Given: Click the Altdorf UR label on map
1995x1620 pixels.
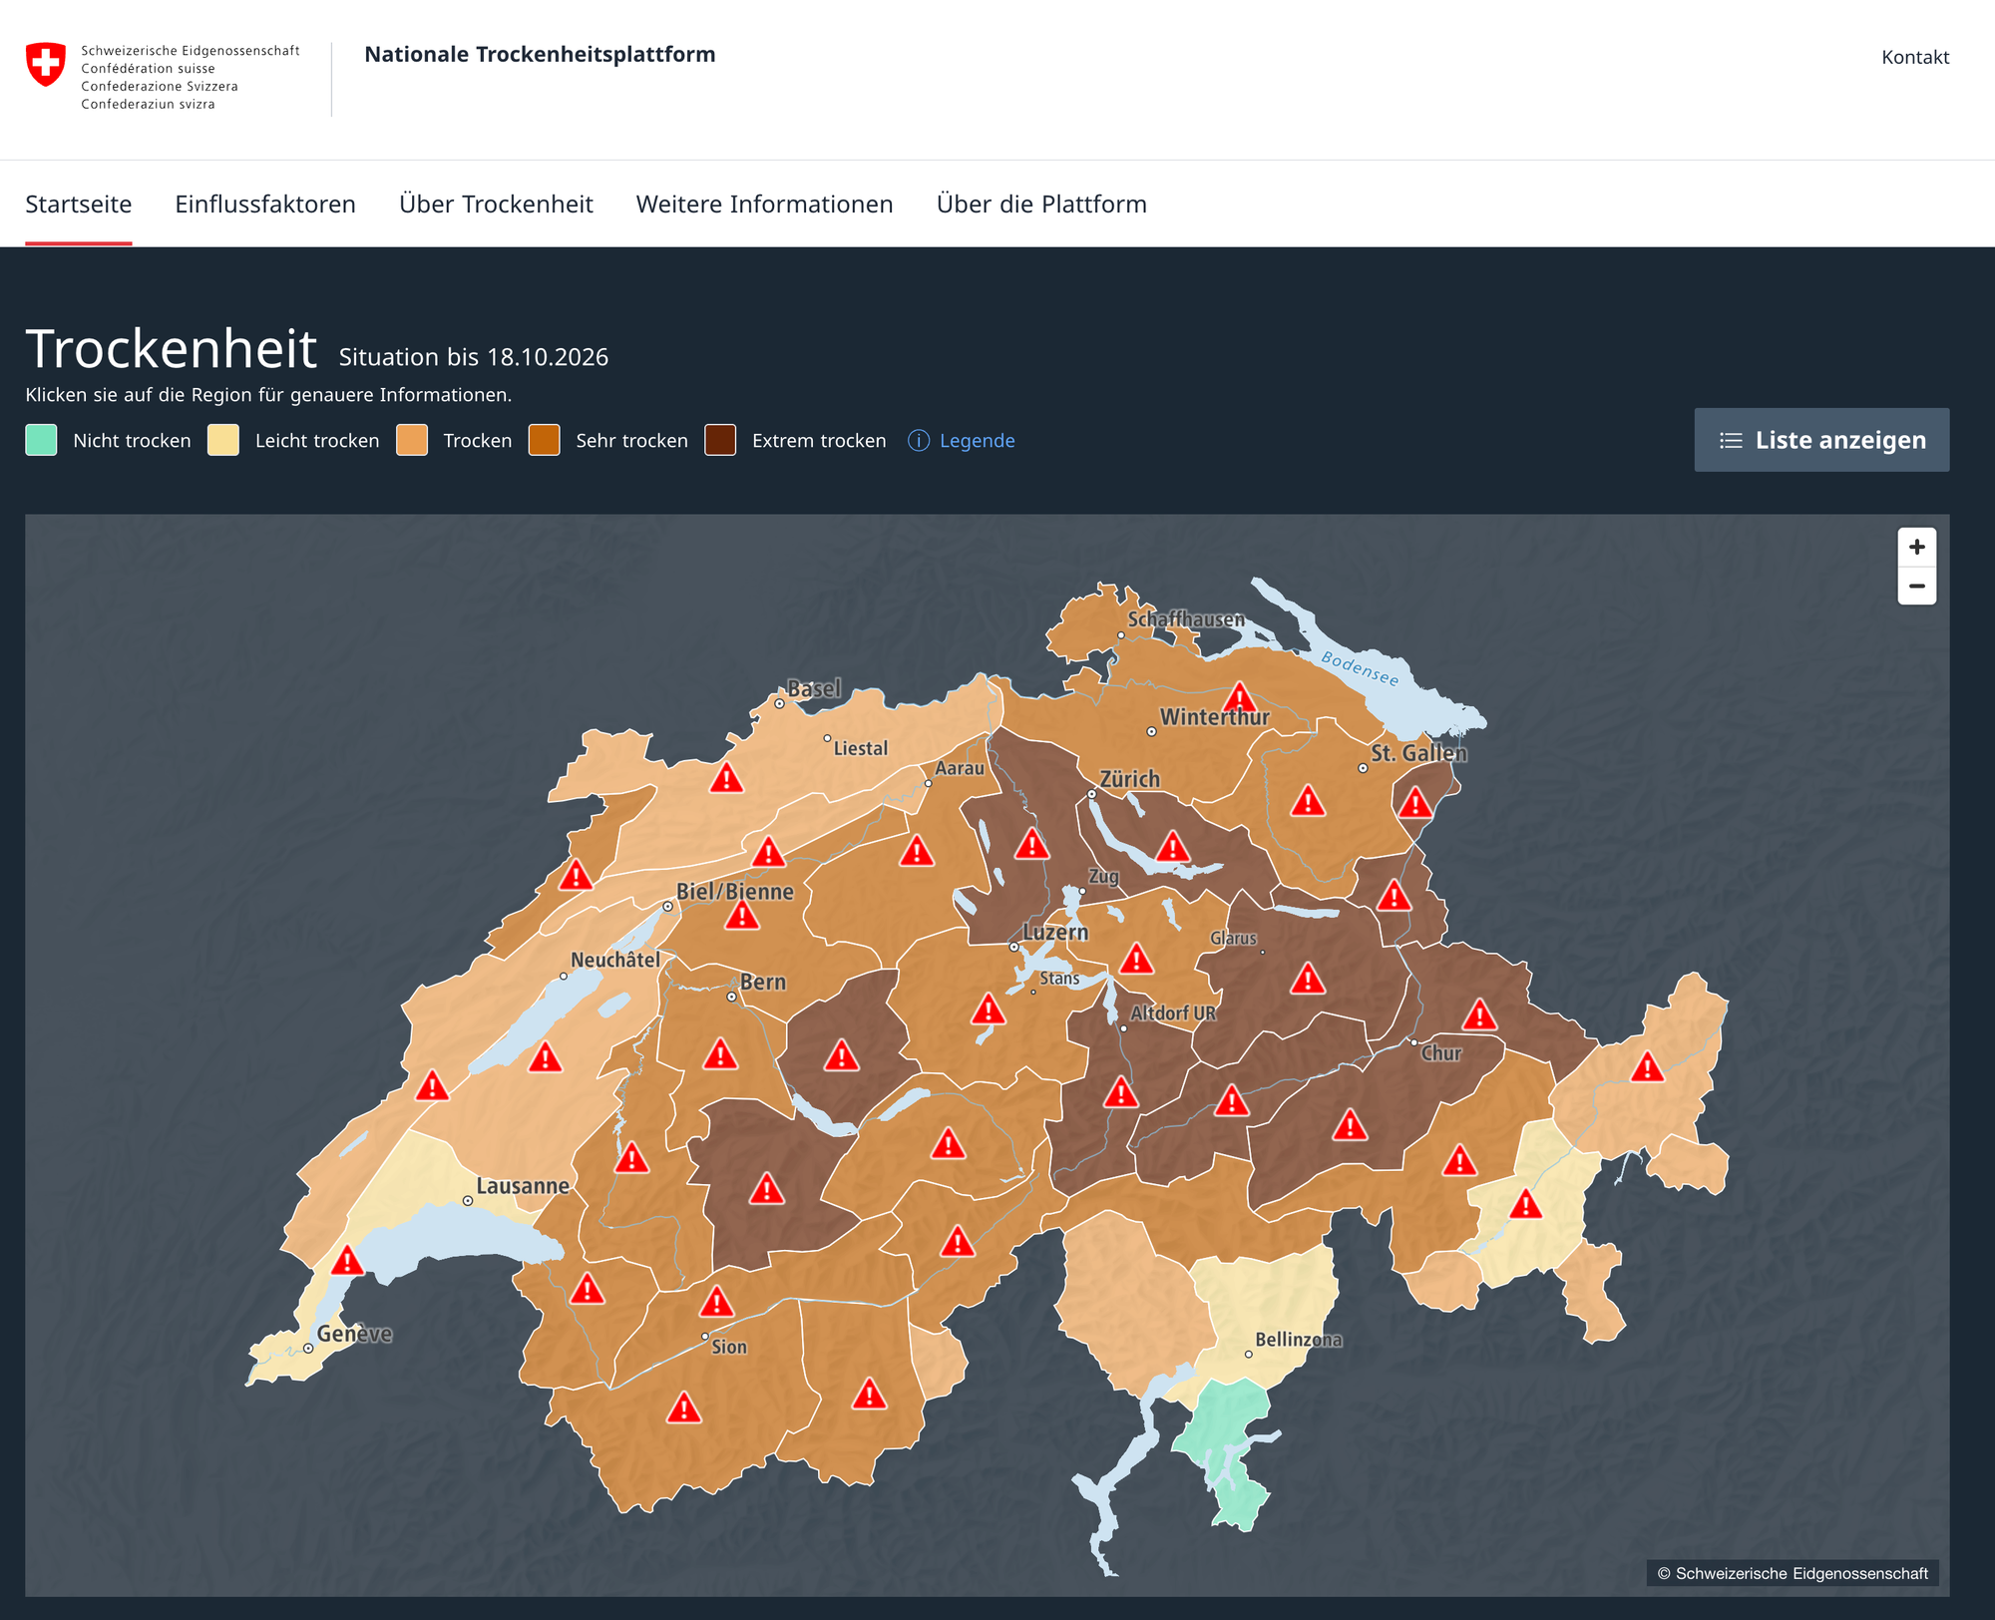Looking at the screenshot, I should click(1173, 1012).
